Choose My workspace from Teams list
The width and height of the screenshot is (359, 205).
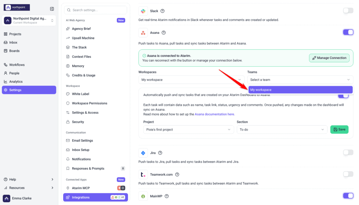click(300, 90)
